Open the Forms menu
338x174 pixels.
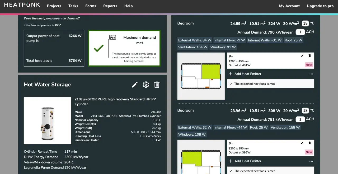point(91,6)
